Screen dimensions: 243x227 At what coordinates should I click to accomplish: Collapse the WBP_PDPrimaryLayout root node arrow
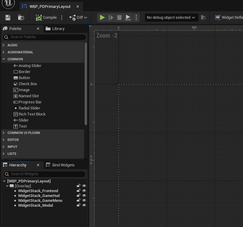tap(4, 181)
